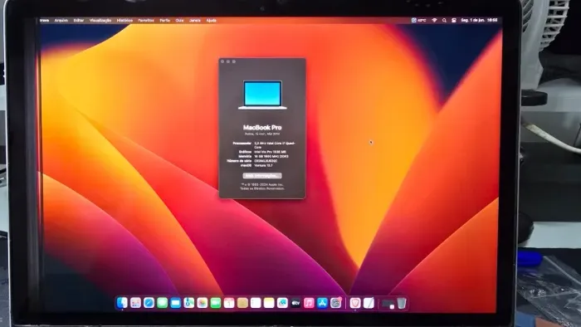Open Brave browser in the dock
This screenshot has height=327, width=581.
coord(355,303)
